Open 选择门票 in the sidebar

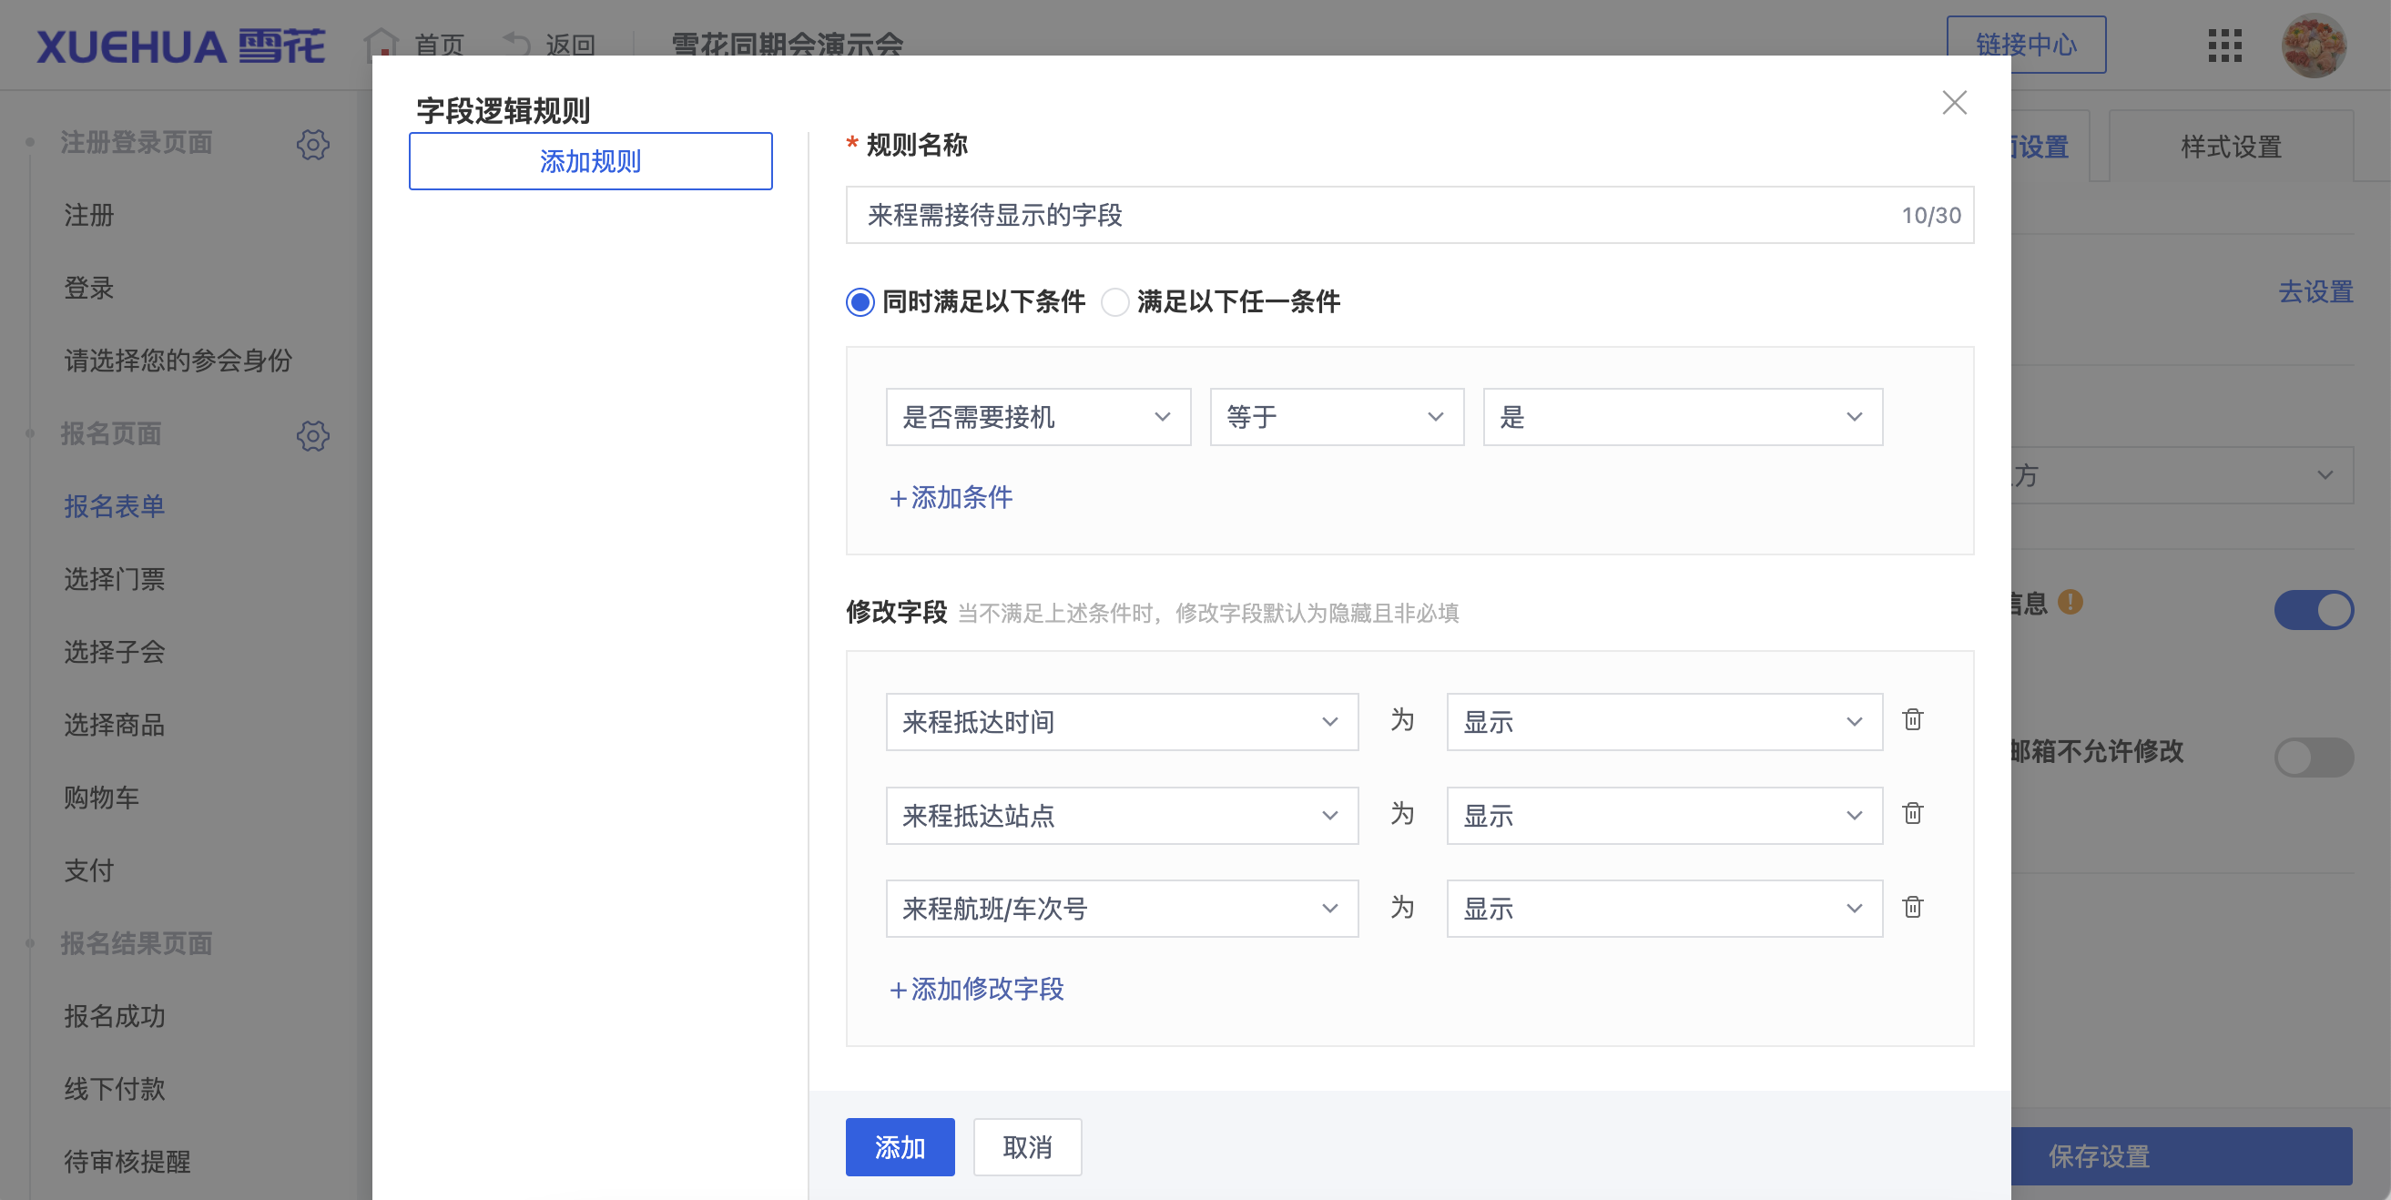coord(114,579)
